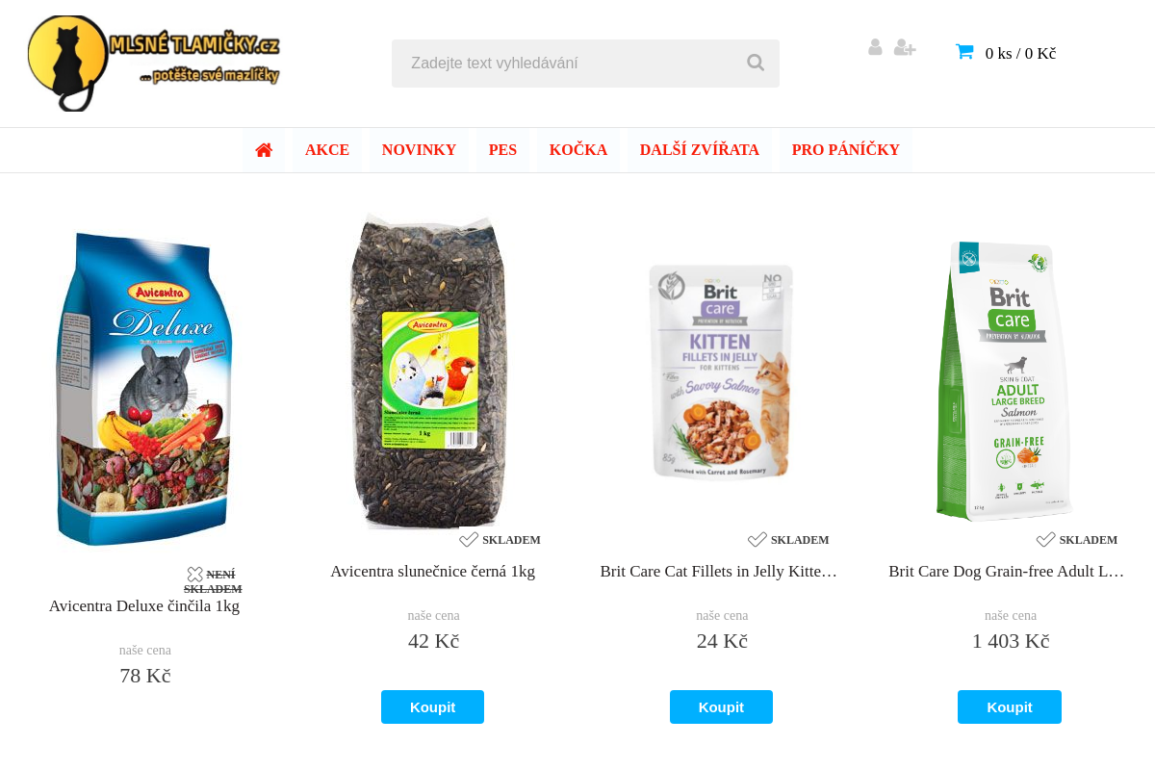Expand the PES category menu
This screenshot has height=770, width=1155.
[502, 150]
